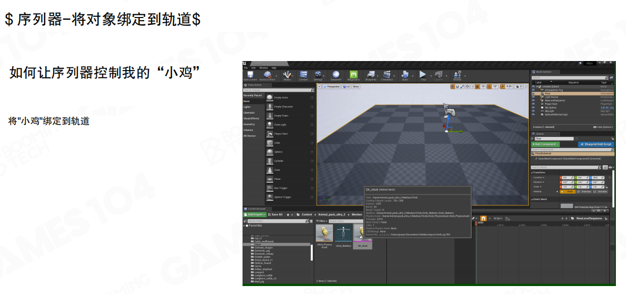Screen dimensions: 626x294
Task: Open the Perspective viewport dropdown
Action: 332,86
